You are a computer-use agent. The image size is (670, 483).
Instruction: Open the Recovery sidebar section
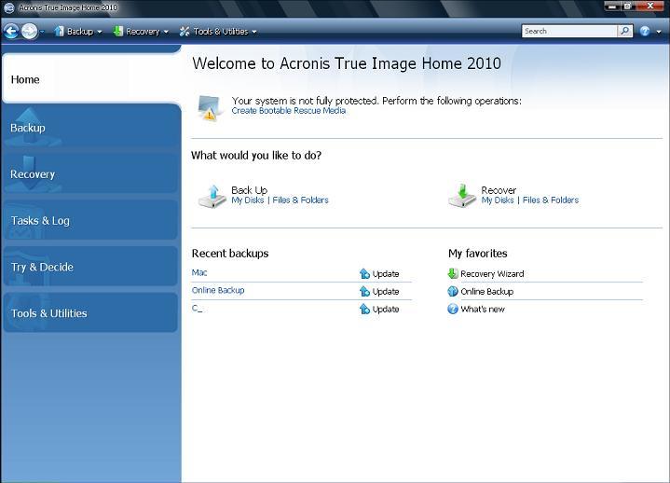pos(90,174)
